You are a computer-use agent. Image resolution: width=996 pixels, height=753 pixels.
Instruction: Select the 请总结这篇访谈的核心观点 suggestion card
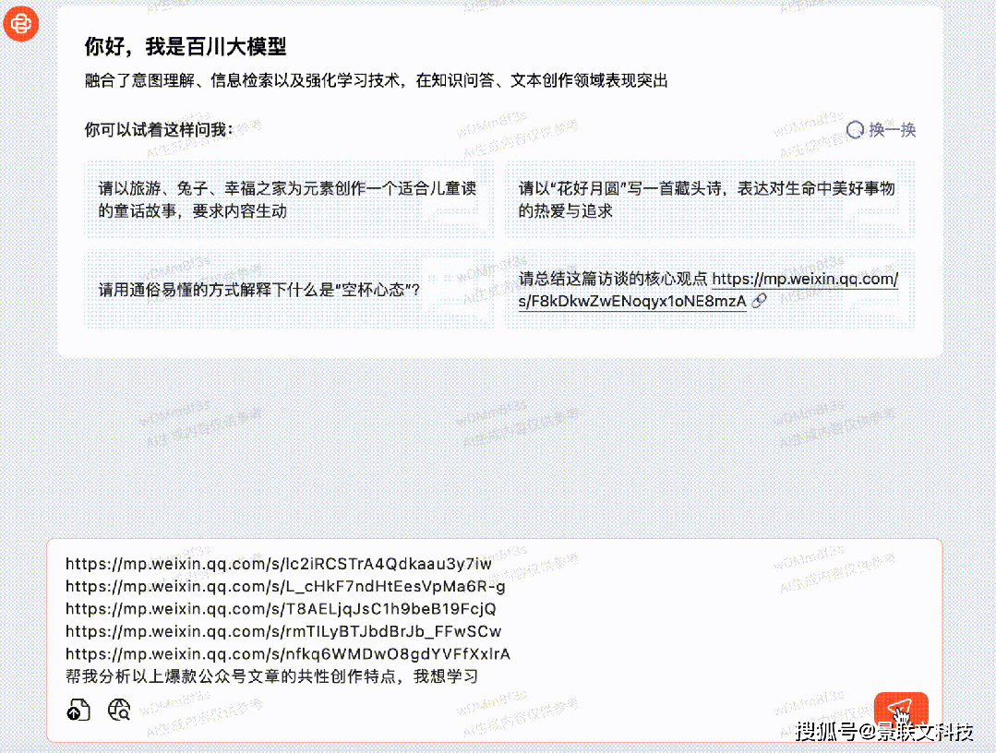point(614,280)
